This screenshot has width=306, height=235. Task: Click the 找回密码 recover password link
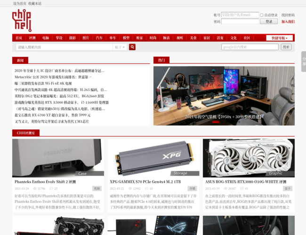[x=288, y=15]
